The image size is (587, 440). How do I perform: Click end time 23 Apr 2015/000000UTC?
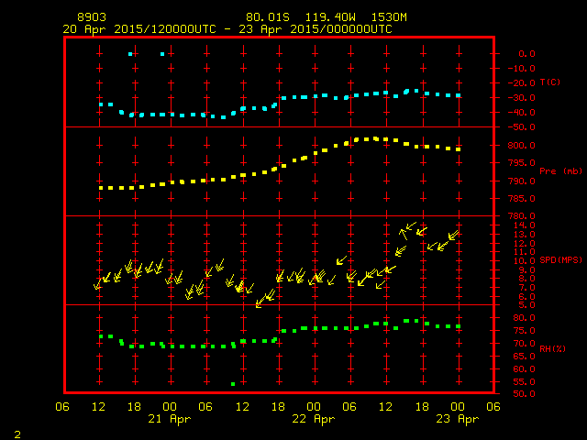click(316, 29)
